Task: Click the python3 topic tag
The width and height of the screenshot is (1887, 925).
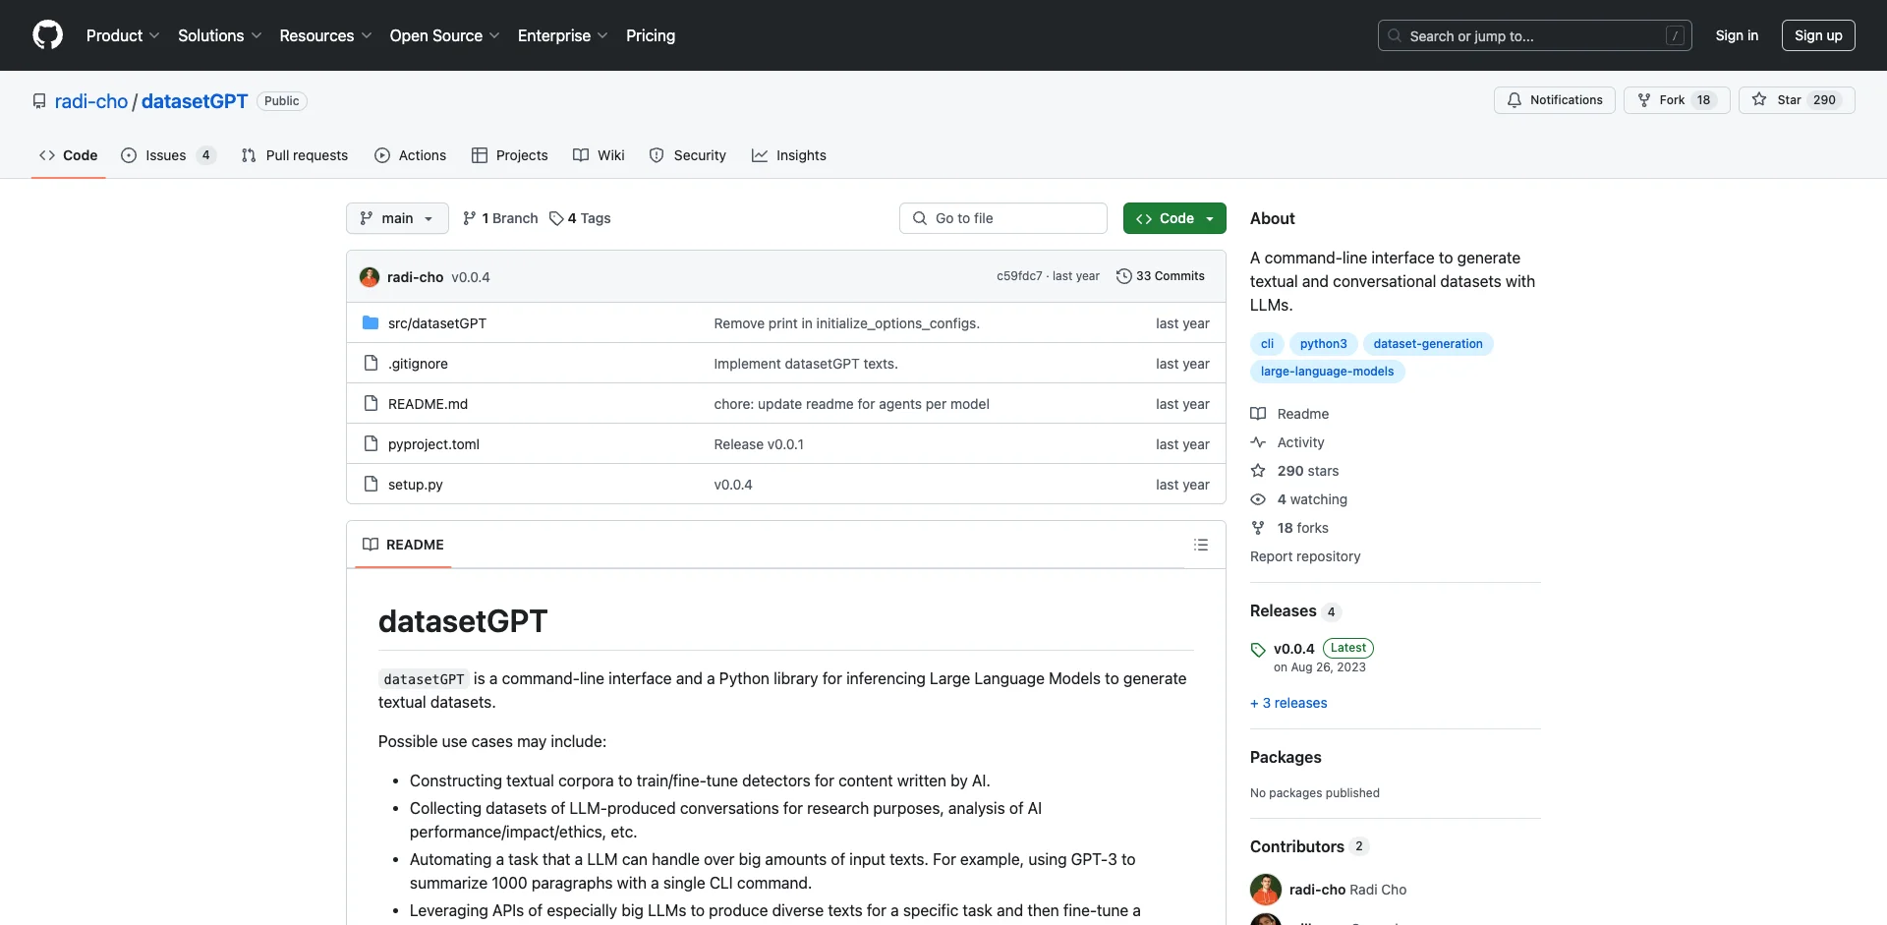Action: [1324, 344]
